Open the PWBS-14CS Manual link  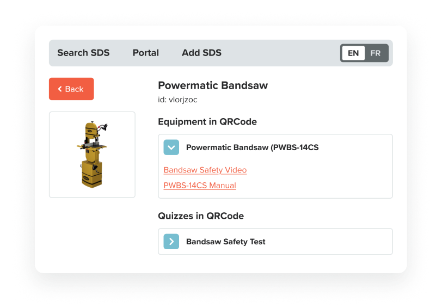(200, 186)
